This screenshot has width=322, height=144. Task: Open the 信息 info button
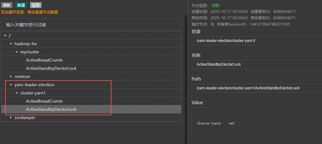[x=36, y=5]
